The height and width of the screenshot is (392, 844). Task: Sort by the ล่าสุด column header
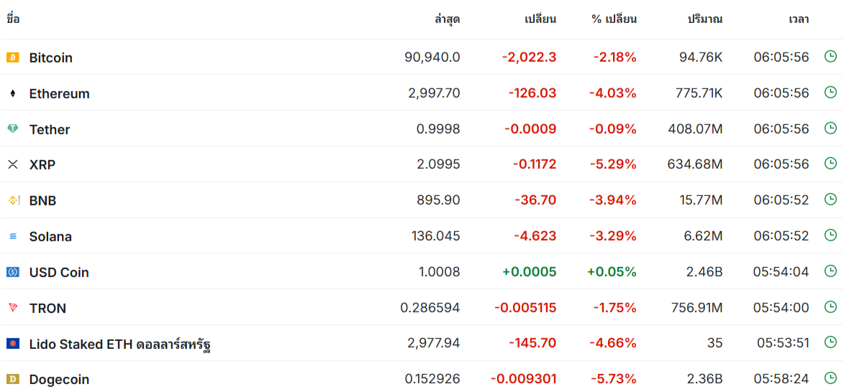(447, 19)
